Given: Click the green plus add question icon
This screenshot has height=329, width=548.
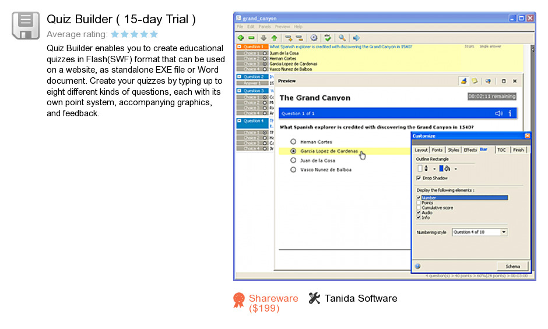Looking at the screenshot, I should [240, 38].
